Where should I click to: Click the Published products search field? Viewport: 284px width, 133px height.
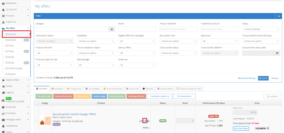(x=220, y=29)
